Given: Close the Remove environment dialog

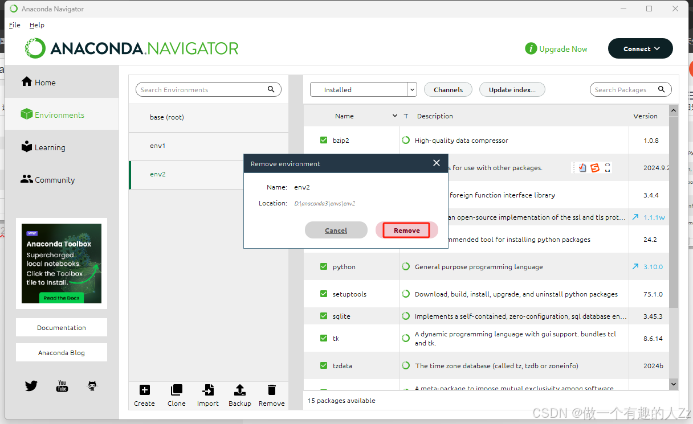Looking at the screenshot, I should pos(437,163).
